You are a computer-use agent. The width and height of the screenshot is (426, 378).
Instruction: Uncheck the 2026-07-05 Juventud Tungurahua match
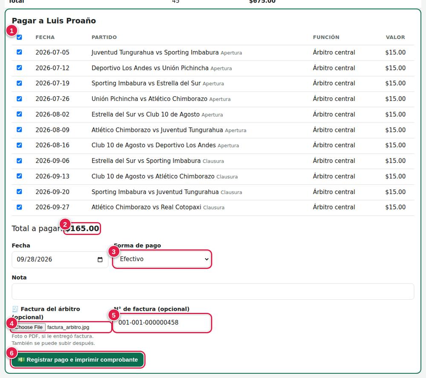19,52
